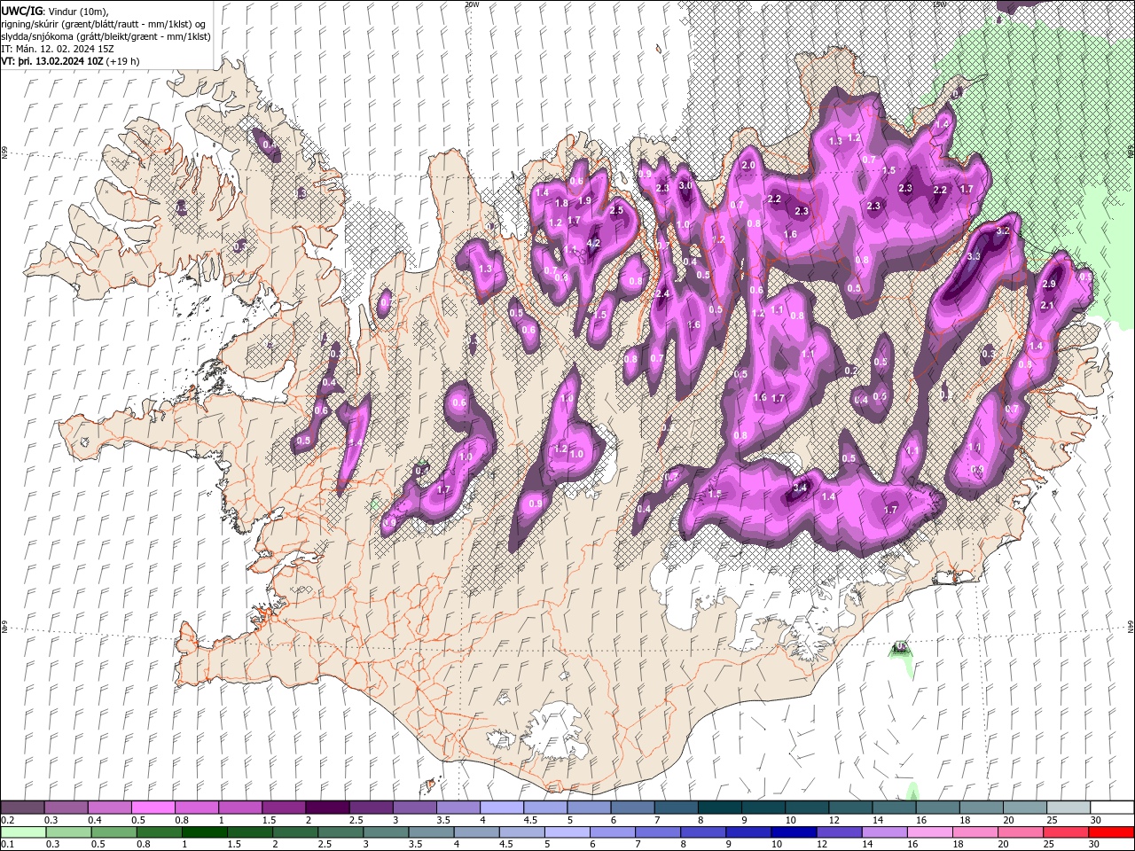Click the dark teal 9 swatch in top legend row
The height and width of the screenshot is (851, 1135).
point(763,808)
